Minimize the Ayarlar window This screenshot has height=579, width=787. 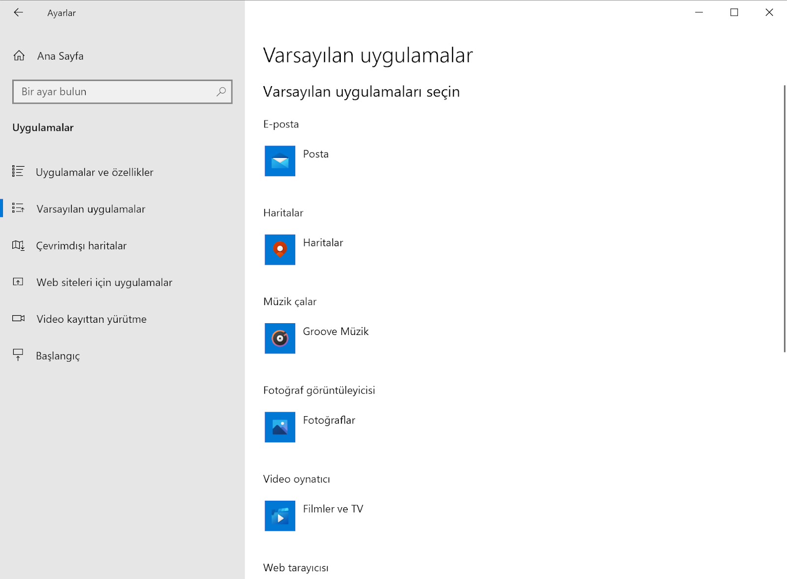(x=699, y=12)
